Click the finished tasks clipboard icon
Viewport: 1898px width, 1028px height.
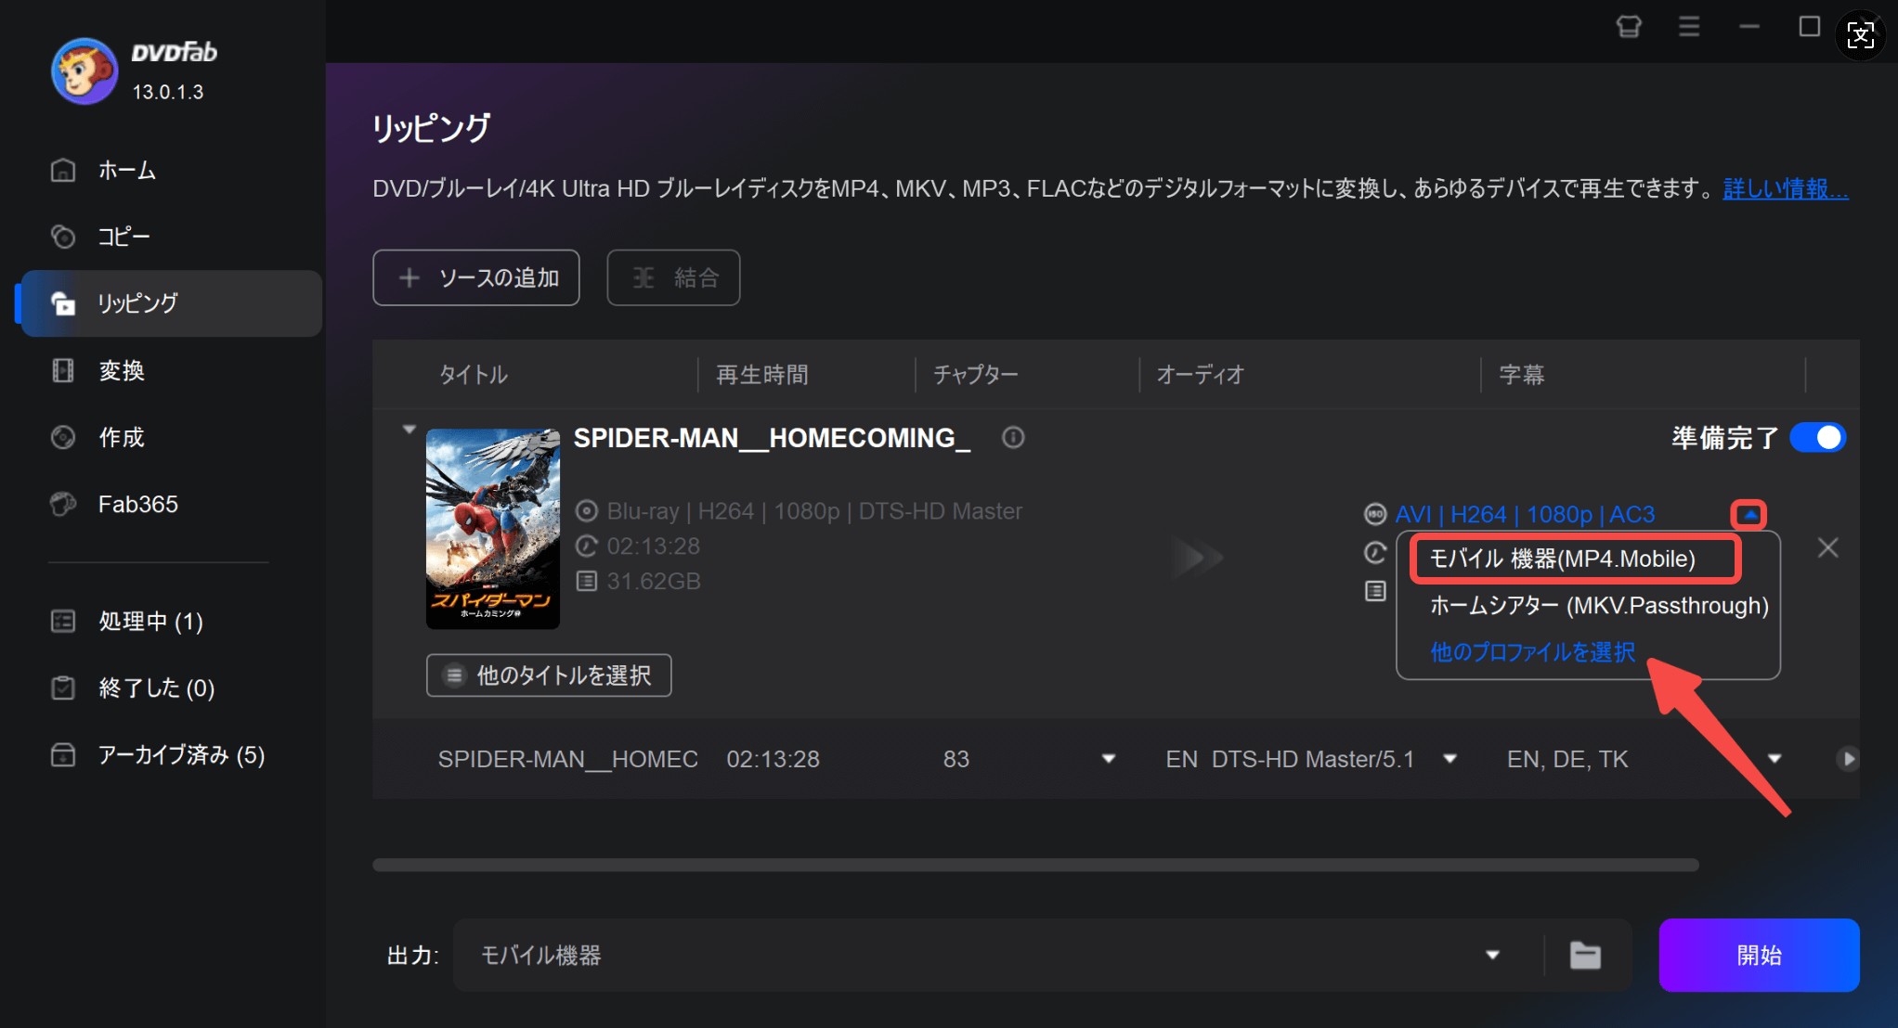pos(63,687)
